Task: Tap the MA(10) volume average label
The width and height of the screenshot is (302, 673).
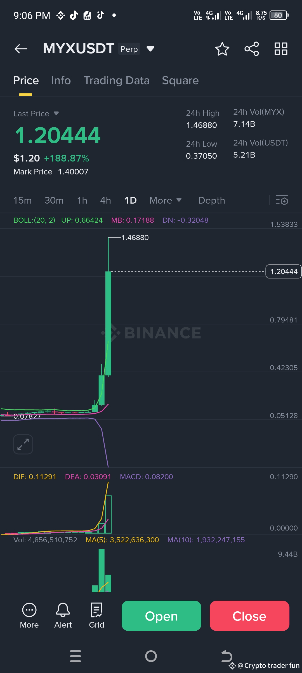Action: point(206,540)
